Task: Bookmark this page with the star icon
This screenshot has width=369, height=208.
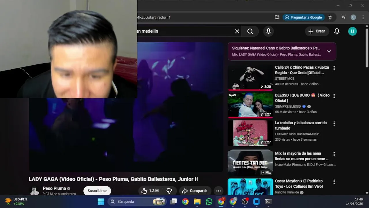Action: 330,17
